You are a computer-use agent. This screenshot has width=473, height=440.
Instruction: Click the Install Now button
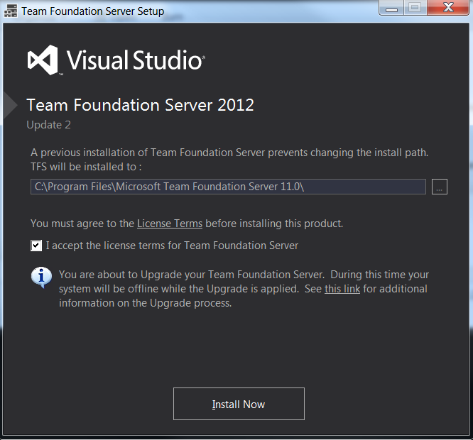(239, 404)
